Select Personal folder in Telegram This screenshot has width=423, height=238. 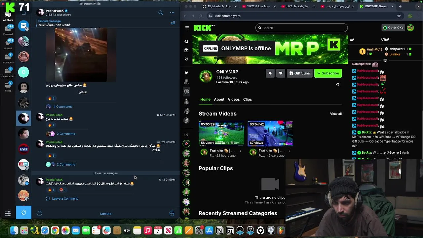tap(8, 30)
